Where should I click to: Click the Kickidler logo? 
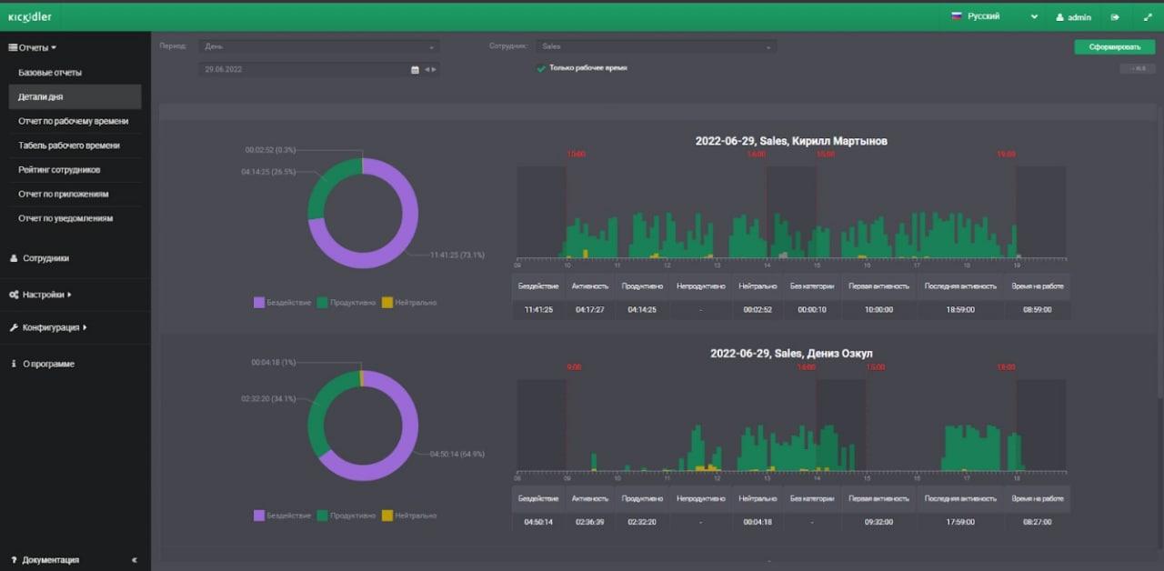[x=30, y=16]
